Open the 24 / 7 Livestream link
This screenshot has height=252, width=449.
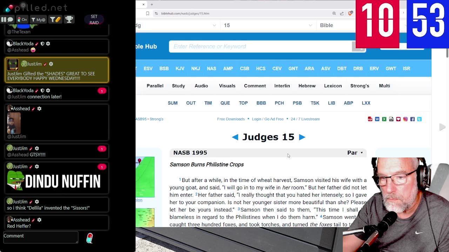[305, 119]
